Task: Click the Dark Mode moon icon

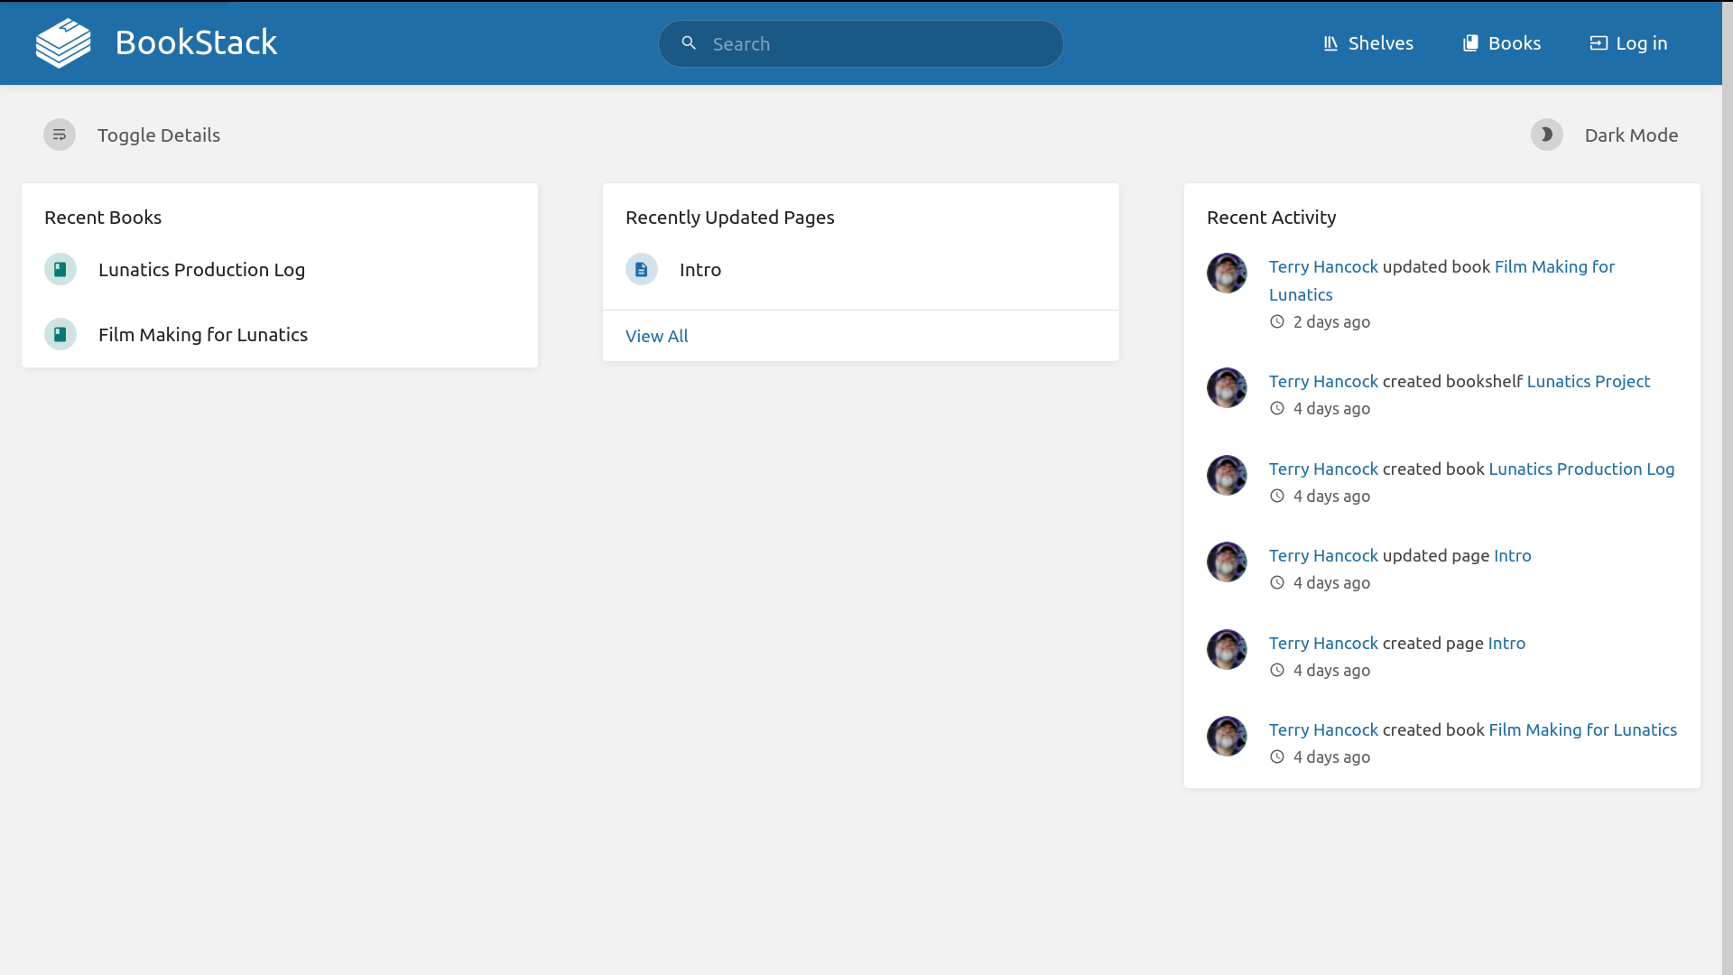Action: [1546, 135]
